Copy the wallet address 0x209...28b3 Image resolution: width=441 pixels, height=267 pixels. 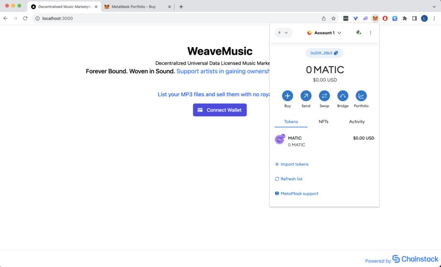324,53
